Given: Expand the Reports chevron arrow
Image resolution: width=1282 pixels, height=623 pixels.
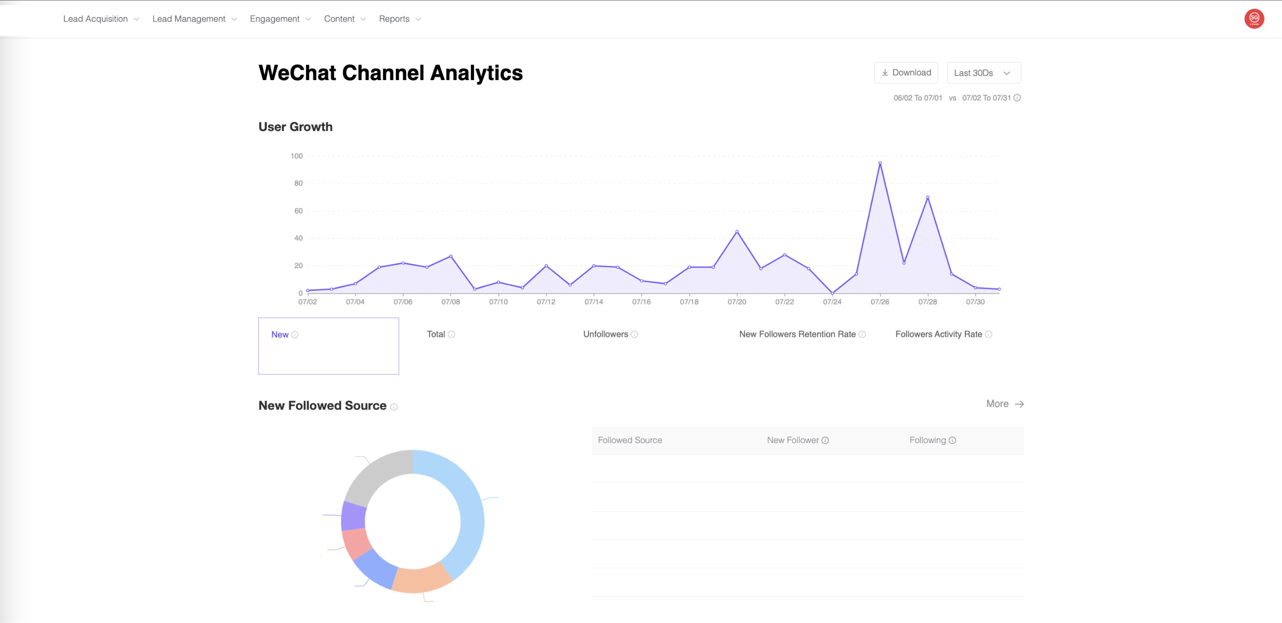Looking at the screenshot, I should coord(418,19).
